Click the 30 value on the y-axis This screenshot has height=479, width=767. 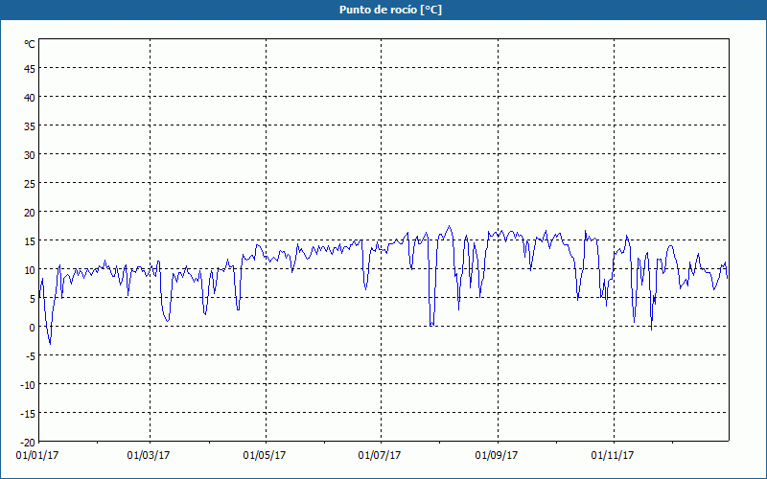tap(30, 155)
